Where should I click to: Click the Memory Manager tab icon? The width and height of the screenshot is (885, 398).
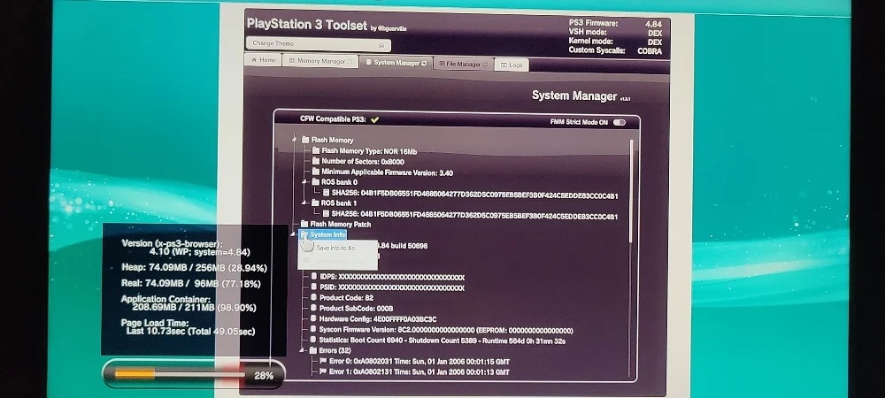(x=292, y=61)
